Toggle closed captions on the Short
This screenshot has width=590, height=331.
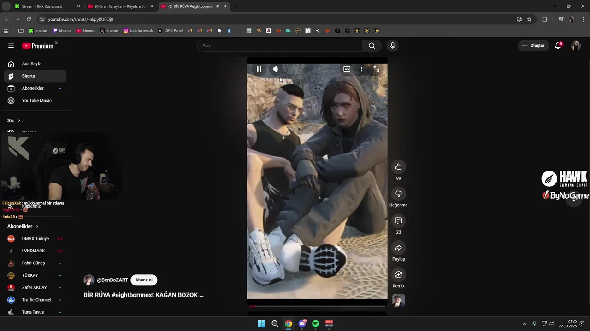coord(347,69)
